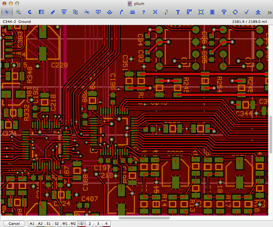
Task: Click the C351 component label
Action: [125, 63]
